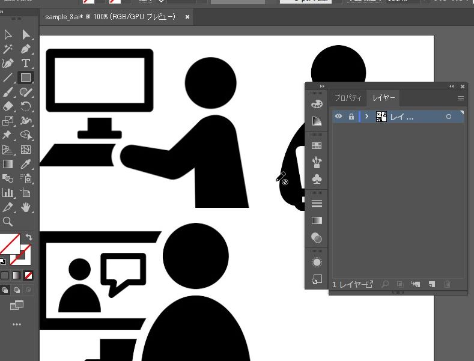Click the swap fill and stroke arrow
This screenshot has width=474, height=361.
tap(28, 238)
